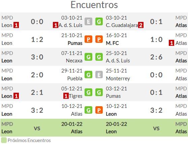Click the Encuentros heading
Screen dimensions: 188x144
pos(94,5)
